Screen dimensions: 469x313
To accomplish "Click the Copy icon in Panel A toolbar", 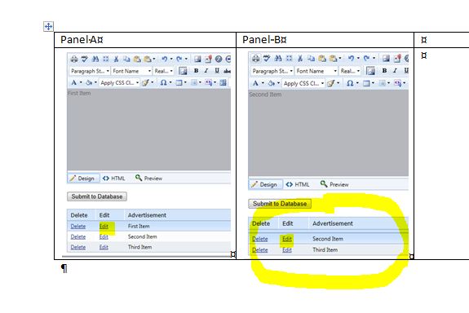I will 126,59.
